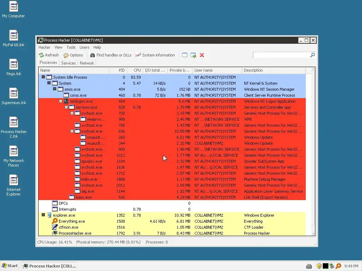Select MyPal 68.lnk desktop icon
The height and width of the screenshot is (271, 362).
(x=13, y=38)
